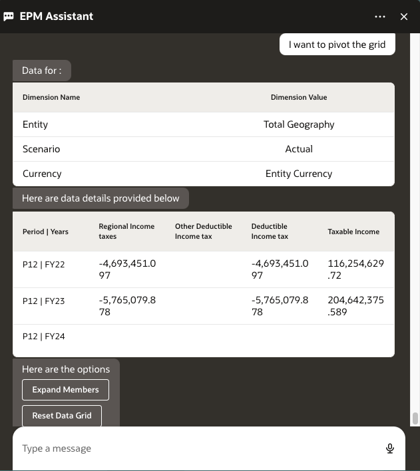The height and width of the screenshot is (471, 420).
Task: Close the EPM Assistant panel
Action: [x=403, y=17]
